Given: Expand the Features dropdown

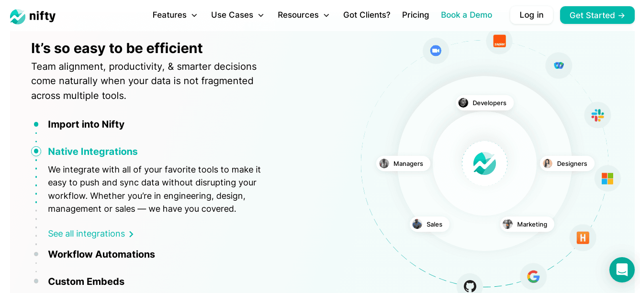Looking at the screenshot, I should [175, 15].
